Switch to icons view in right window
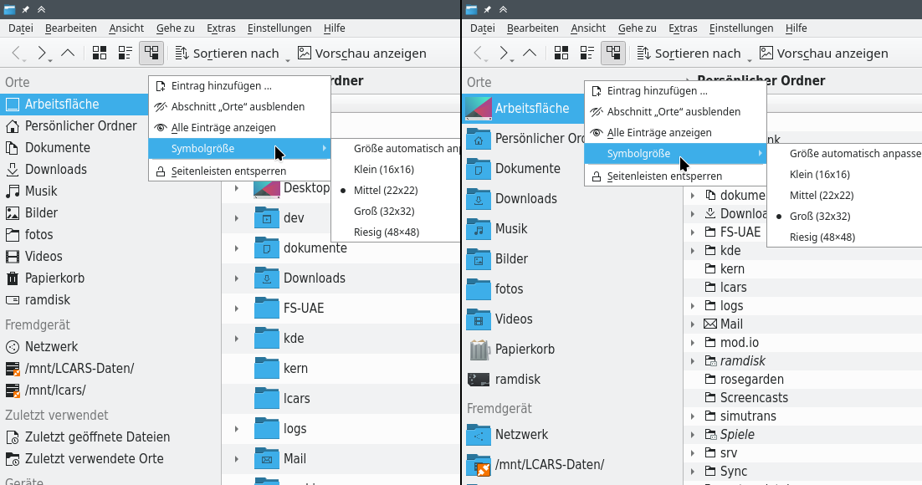 561,54
